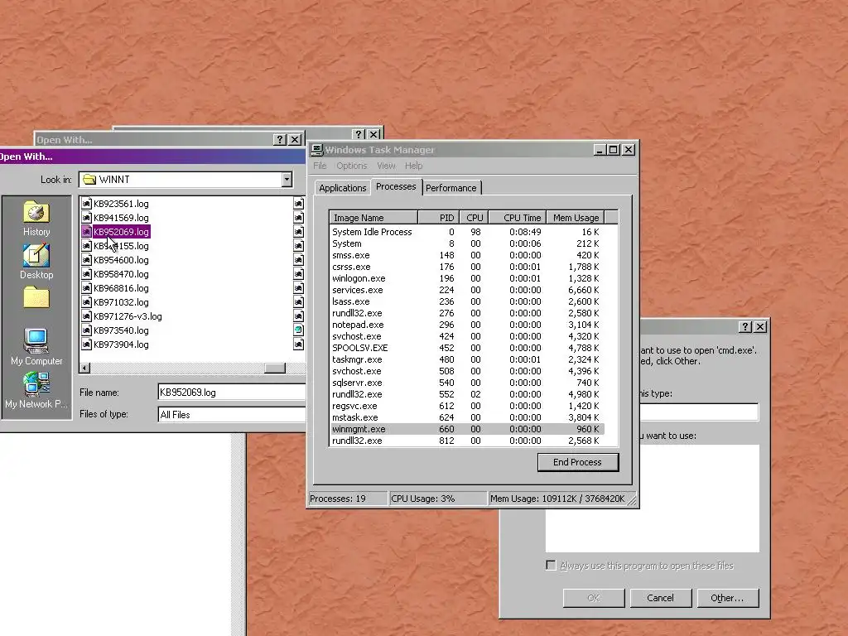
Task: Click the file icon next to KB923561.log
Action: (86, 204)
